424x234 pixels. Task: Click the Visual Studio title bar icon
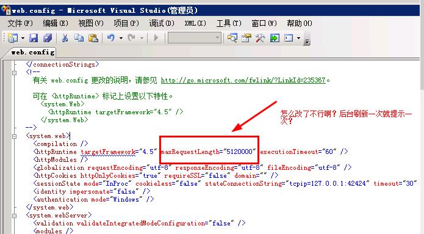[6, 10]
